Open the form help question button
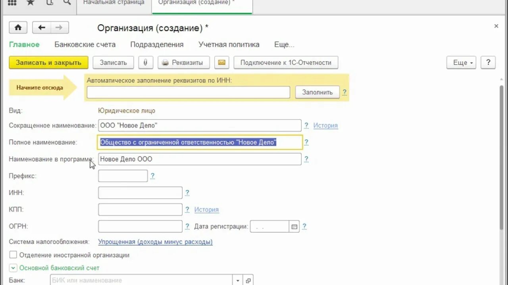508x285 pixels. coord(488,63)
